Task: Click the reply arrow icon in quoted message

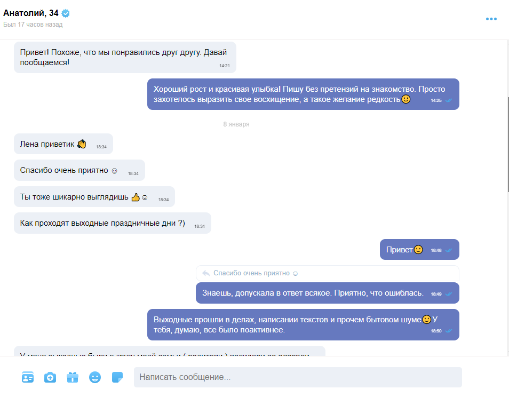Action: [206, 273]
